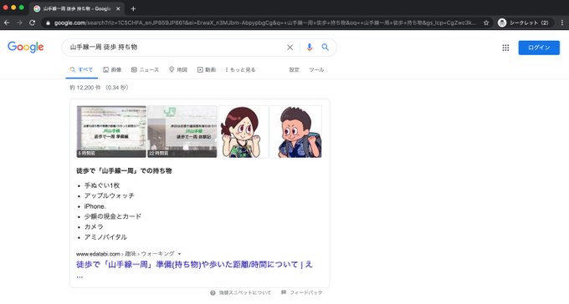Click the 少額の現金とカード list item
This screenshot has width=569, height=304.
113,216
